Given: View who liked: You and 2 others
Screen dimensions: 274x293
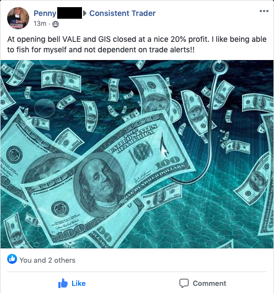Looking at the screenshot, I should pyautogui.click(x=47, y=260).
